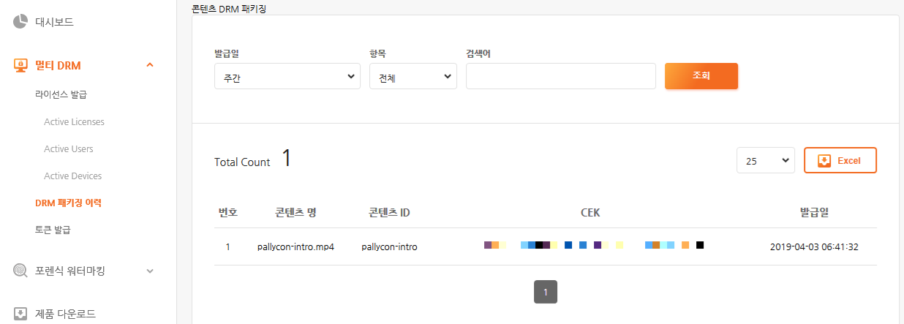Open the 대시보드 menu item

click(54, 22)
